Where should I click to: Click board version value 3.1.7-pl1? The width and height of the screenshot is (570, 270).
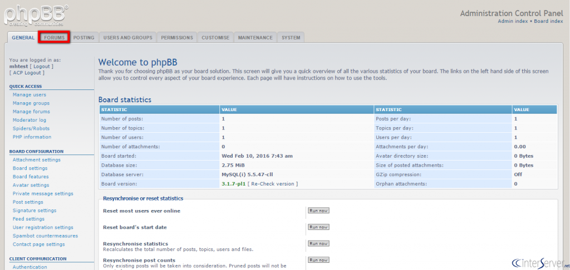pyautogui.click(x=234, y=184)
